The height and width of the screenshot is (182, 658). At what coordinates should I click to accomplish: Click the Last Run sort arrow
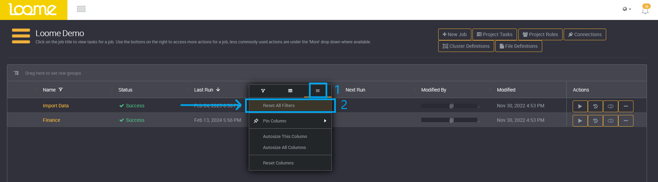tap(218, 89)
